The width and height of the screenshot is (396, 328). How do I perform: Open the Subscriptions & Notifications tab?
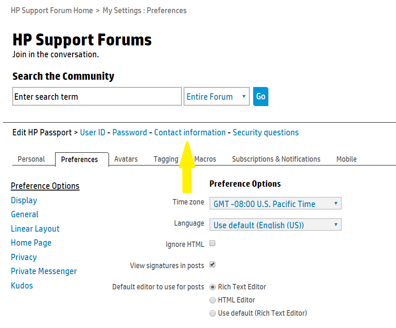[x=276, y=159]
